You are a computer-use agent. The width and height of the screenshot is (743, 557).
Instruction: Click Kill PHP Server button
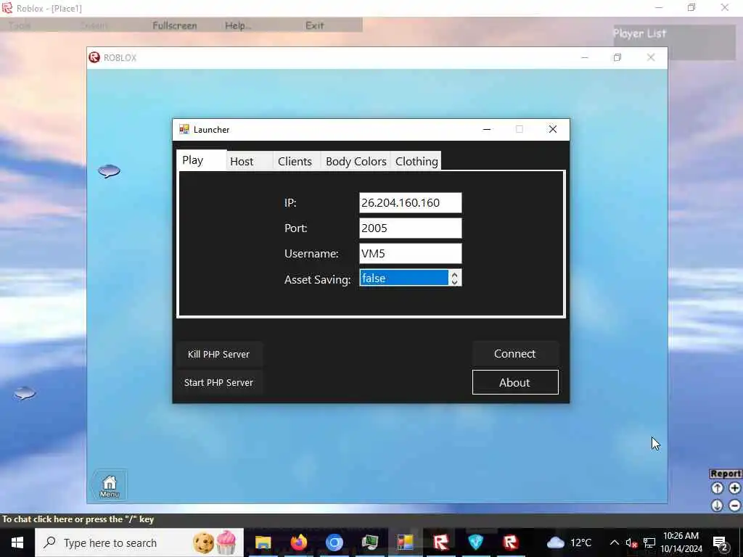click(218, 354)
